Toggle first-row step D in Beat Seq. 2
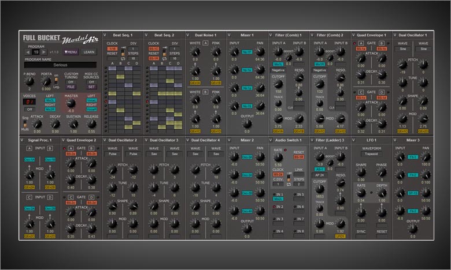 (x=178, y=68)
